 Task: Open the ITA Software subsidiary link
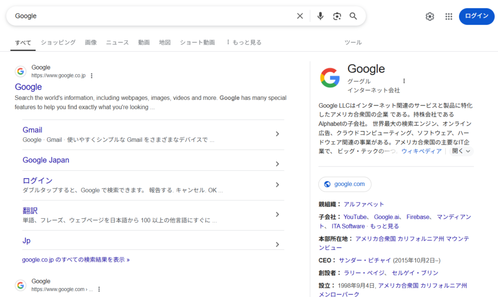[x=348, y=226]
